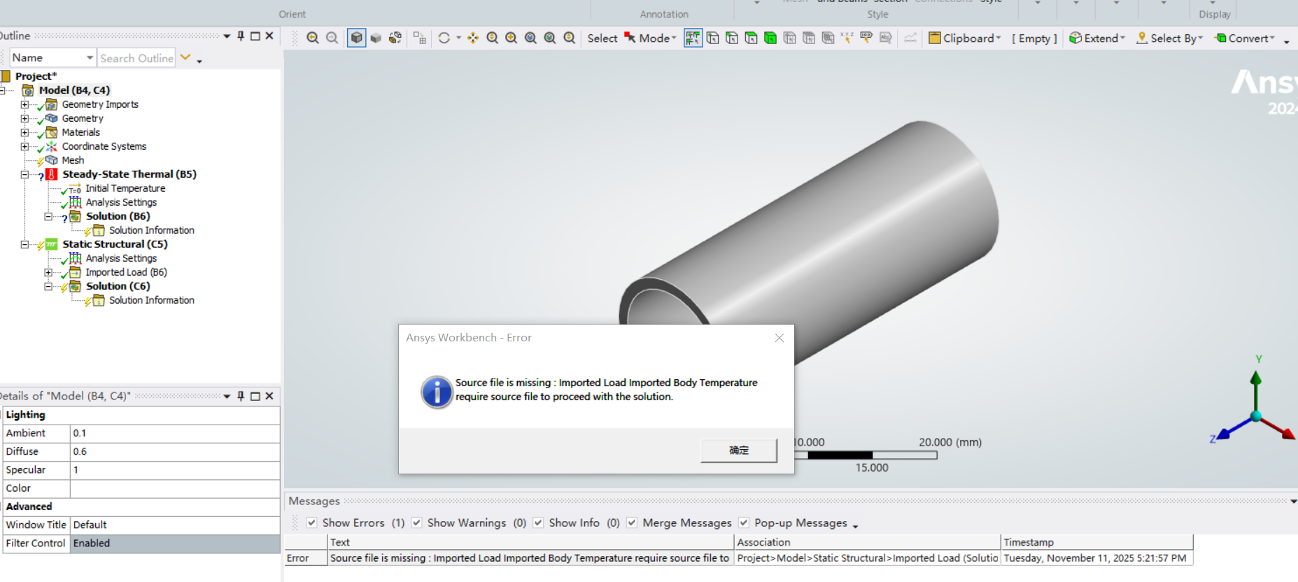Select the Edge selection filter
The width and height of the screenshot is (1298, 582).
point(732,38)
